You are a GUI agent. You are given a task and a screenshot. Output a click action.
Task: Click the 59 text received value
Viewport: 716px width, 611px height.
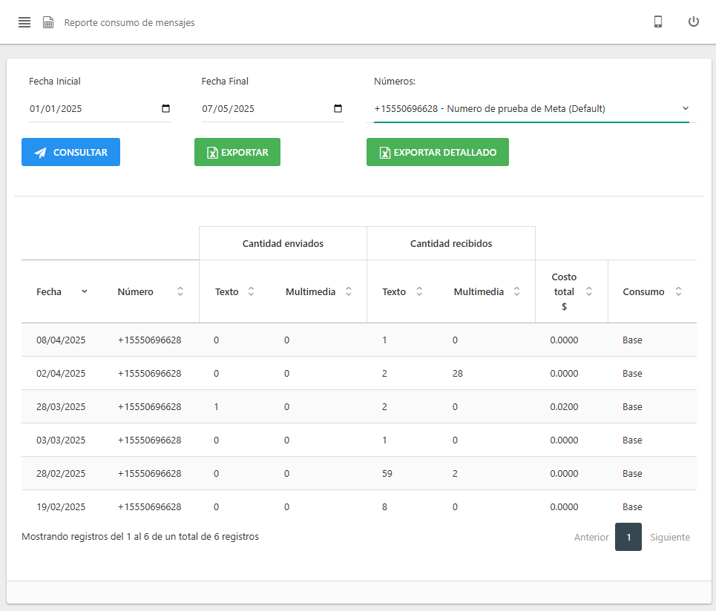coord(387,473)
